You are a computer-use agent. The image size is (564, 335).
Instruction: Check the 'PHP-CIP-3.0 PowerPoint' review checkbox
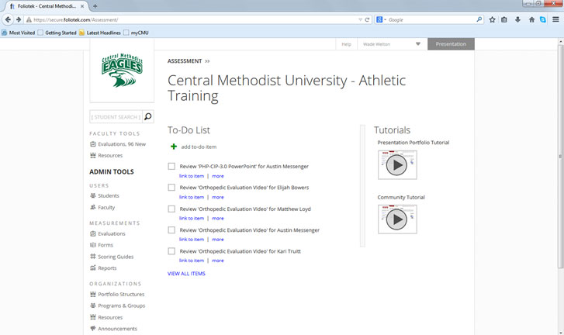click(x=171, y=167)
